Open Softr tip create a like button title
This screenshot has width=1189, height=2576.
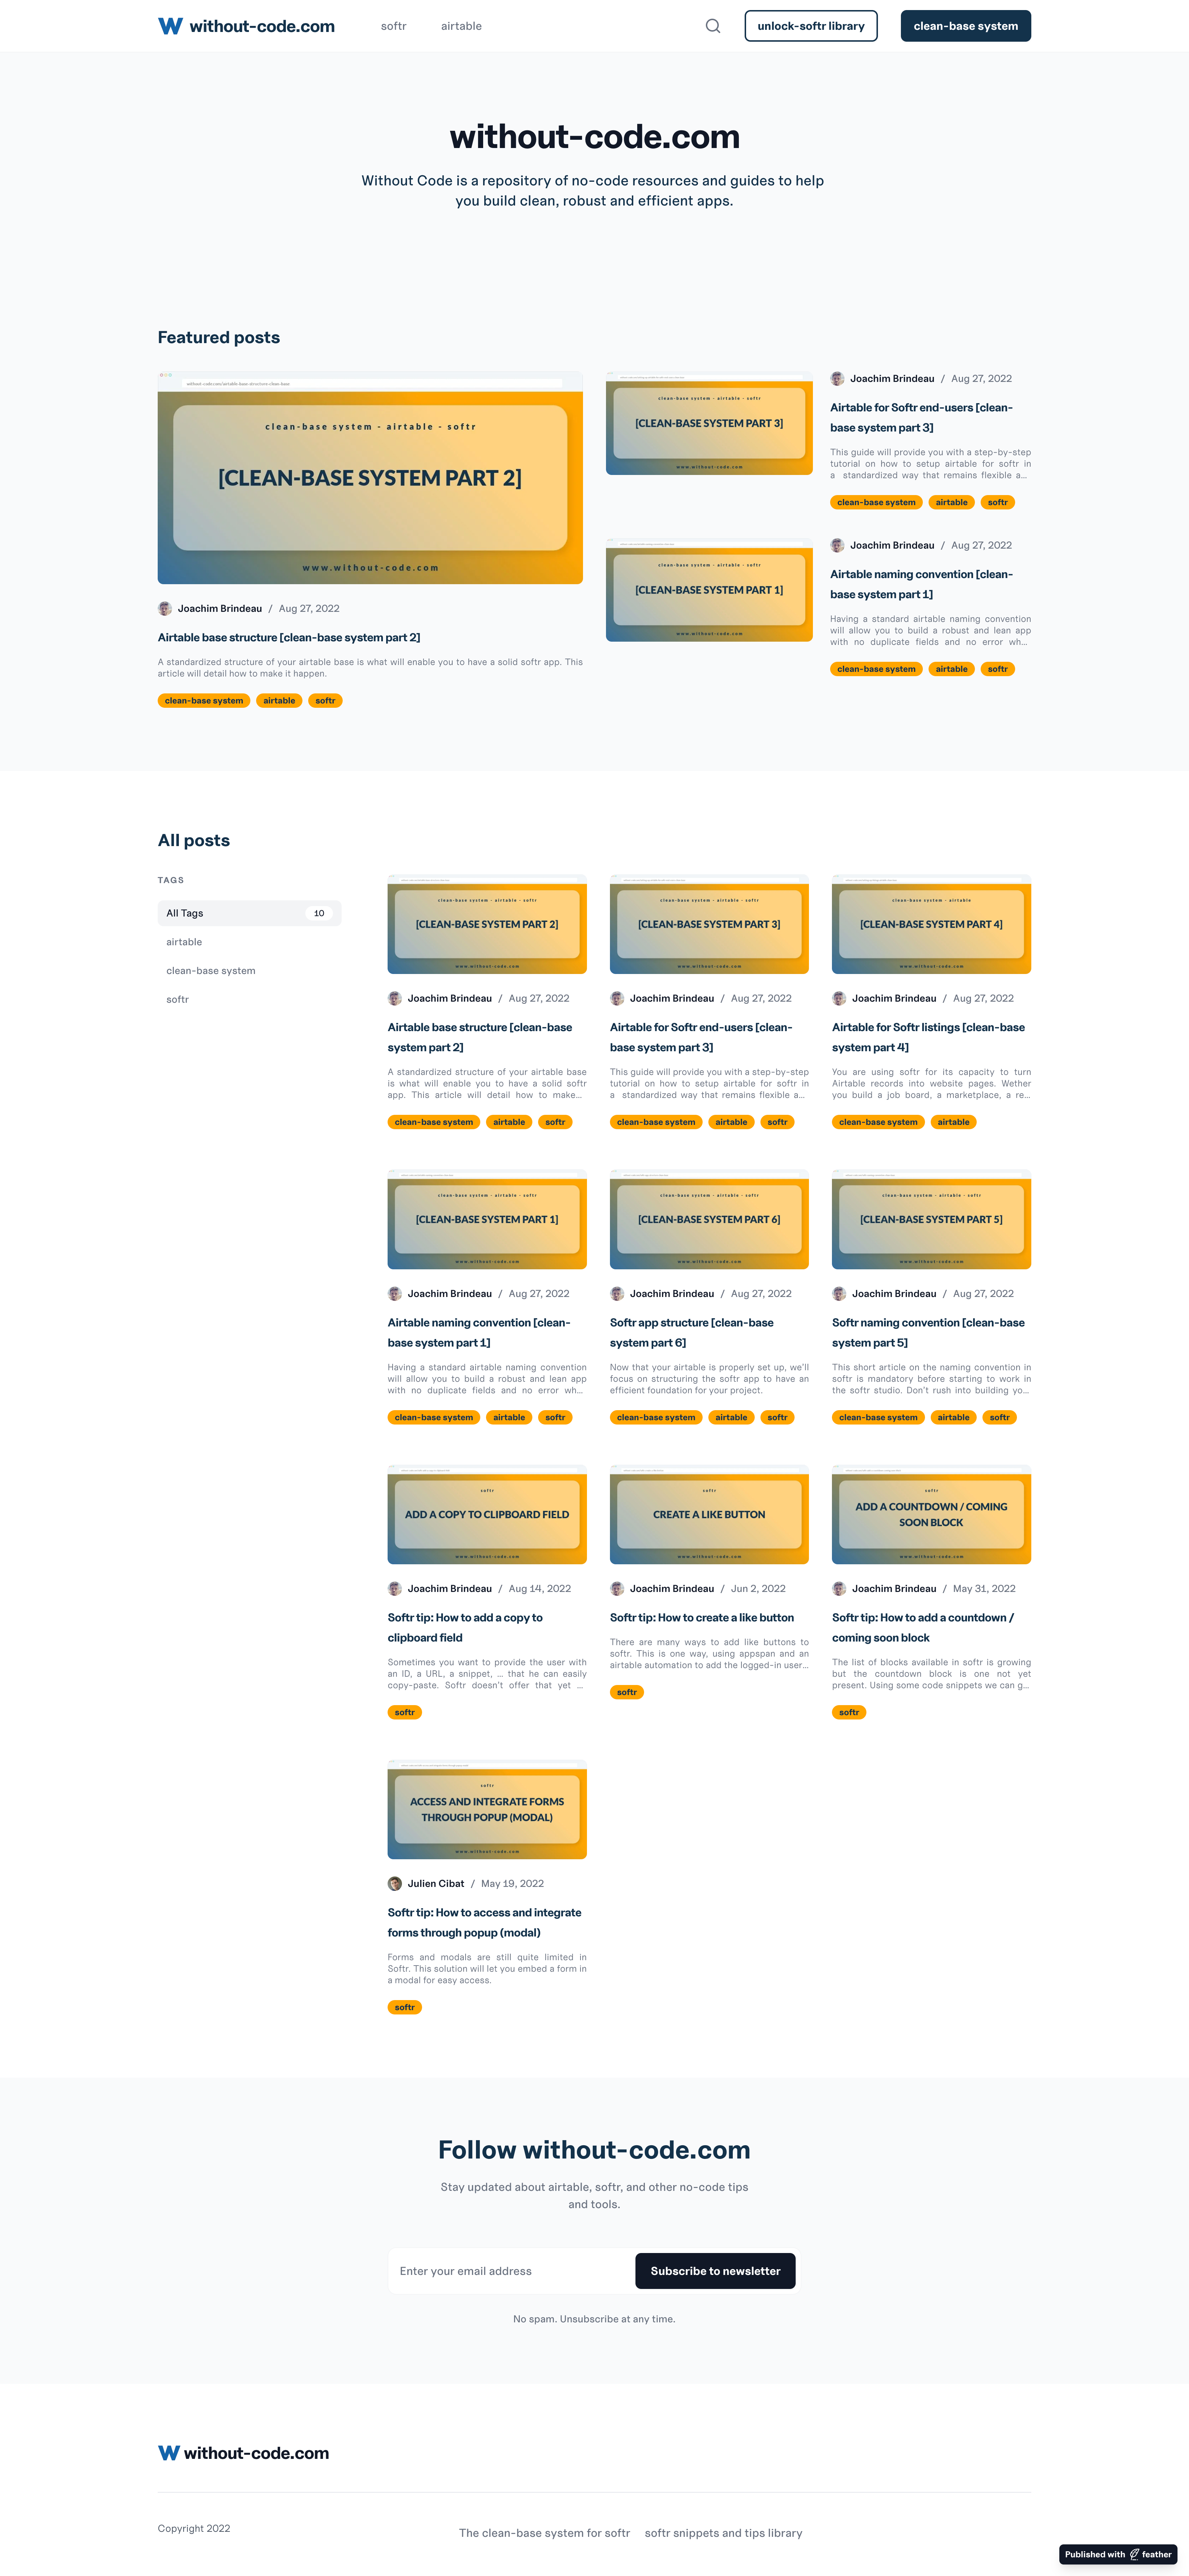pos(702,1617)
